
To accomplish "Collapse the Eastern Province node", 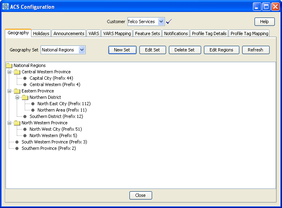I will (x=9, y=91).
